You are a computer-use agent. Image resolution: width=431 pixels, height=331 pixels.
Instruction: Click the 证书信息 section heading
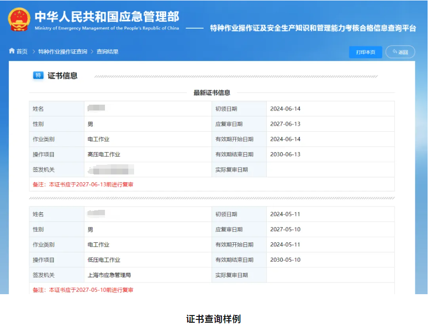[62, 76]
